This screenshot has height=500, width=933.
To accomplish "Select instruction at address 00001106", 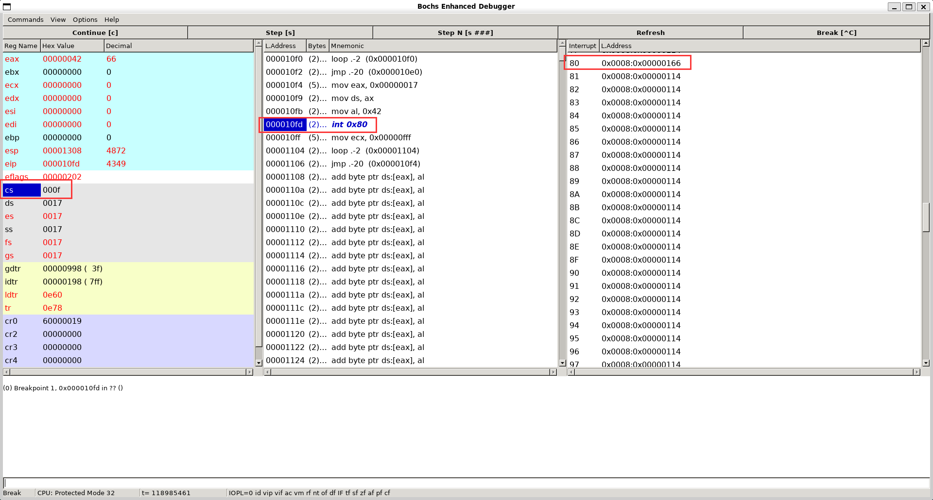I will pyautogui.click(x=410, y=164).
